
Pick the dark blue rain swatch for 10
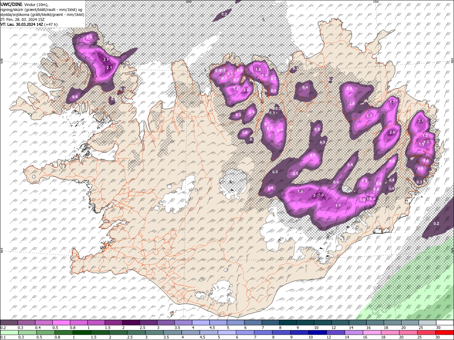[318, 332]
